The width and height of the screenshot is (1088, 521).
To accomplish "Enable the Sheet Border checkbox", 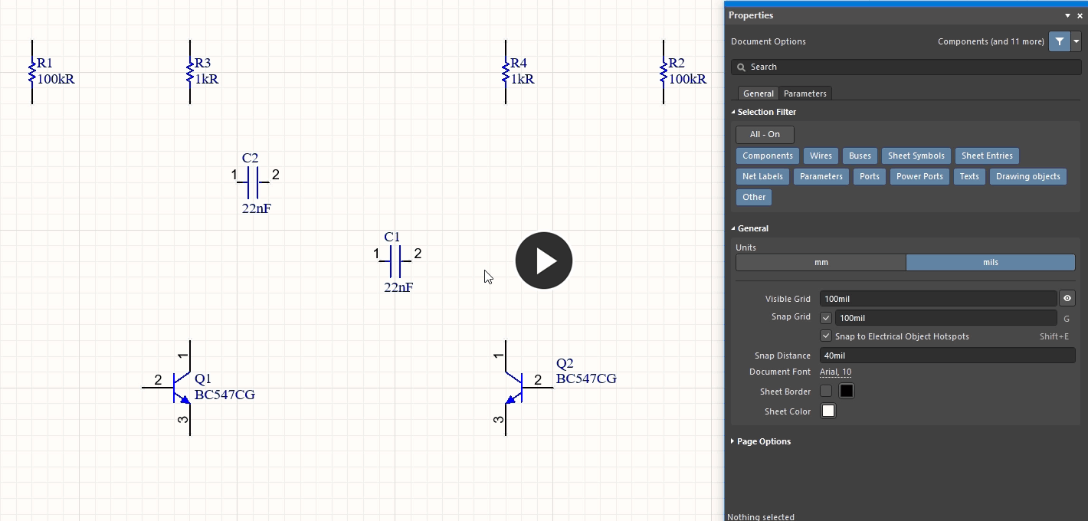I will click(x=826, y=391).
